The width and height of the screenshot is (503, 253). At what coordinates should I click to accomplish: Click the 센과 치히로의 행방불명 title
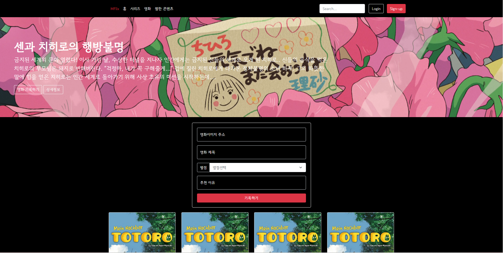click(69, 47)
